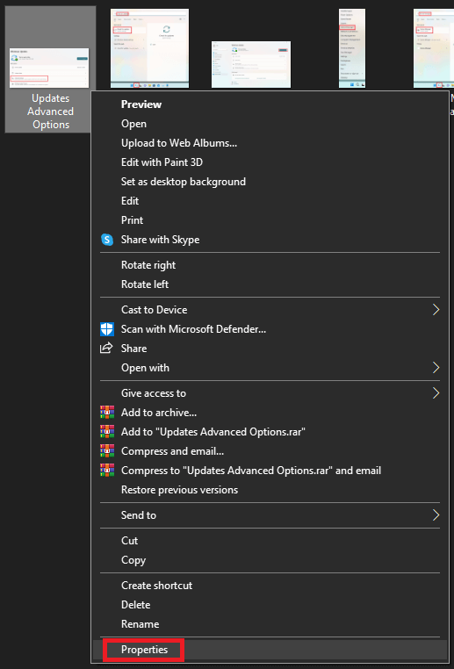Expand the Give access to submenu arrow
454x669 pixels.
point(436,393)
